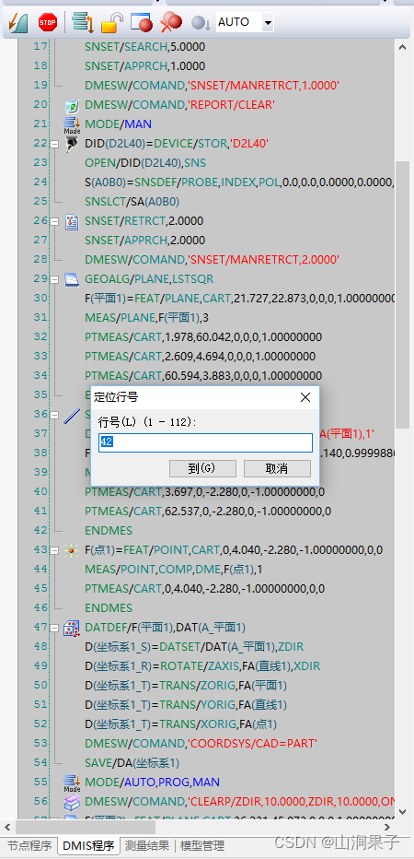Collapse the block at line 47
The image size is (414, 859).
pyautogui.click(x=54, y=628)
